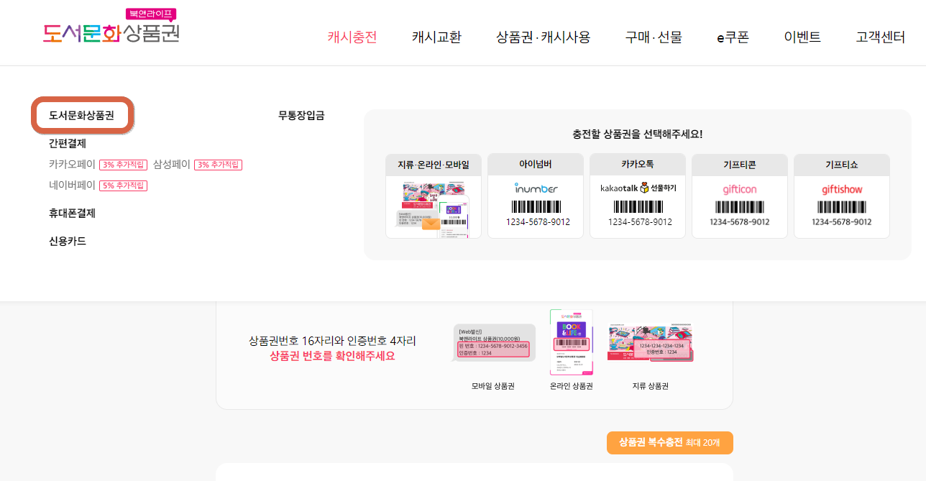Click the 간편결제 heading
Viewport: 926px width, 481px height.
tap(68, 144)
